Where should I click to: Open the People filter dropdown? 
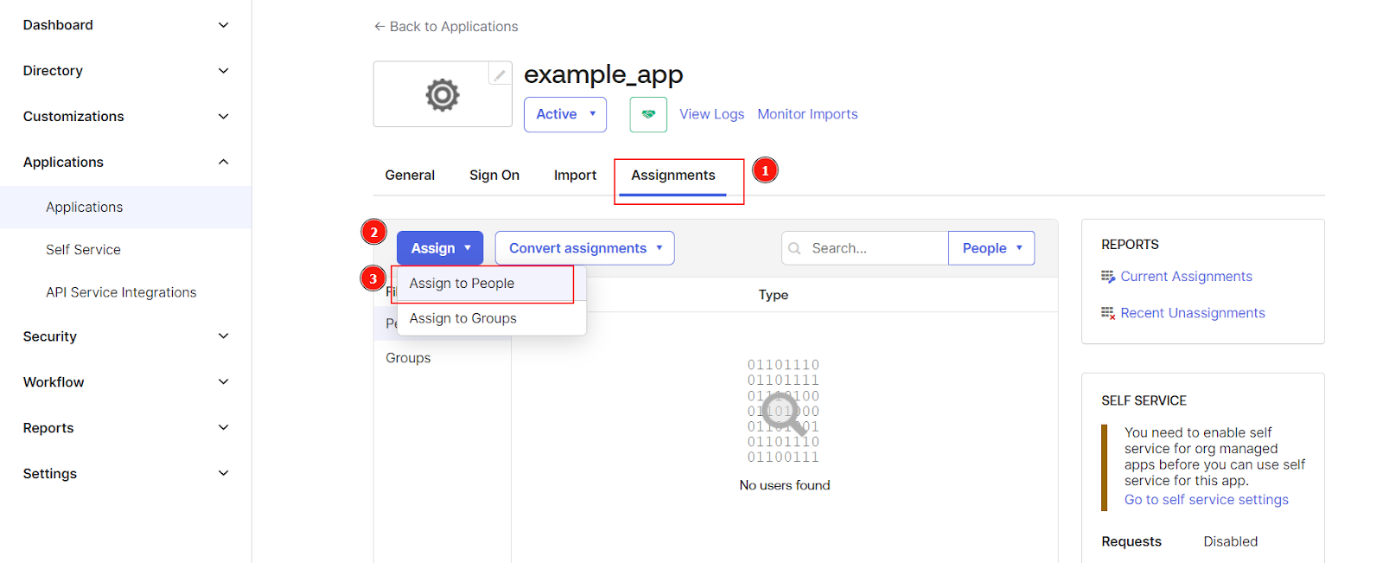point(991,248)
